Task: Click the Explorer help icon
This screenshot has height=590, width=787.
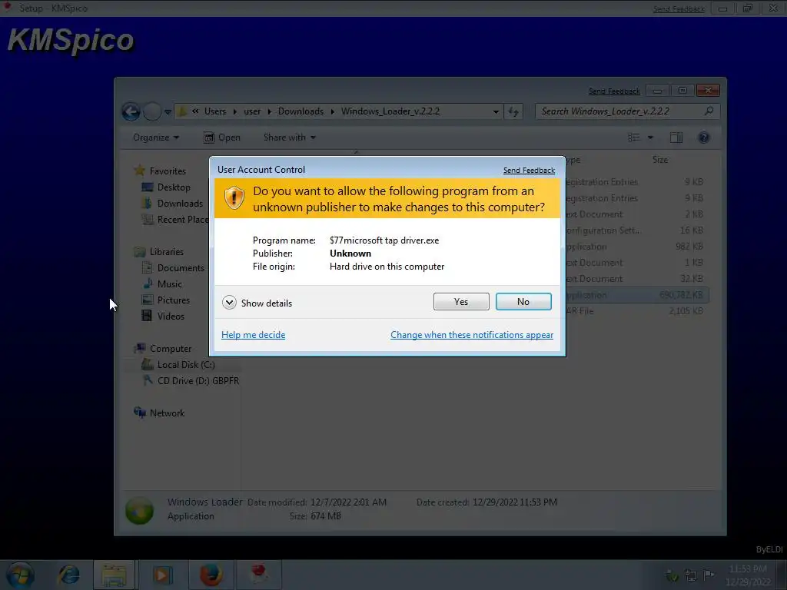Action: point(704,138)
